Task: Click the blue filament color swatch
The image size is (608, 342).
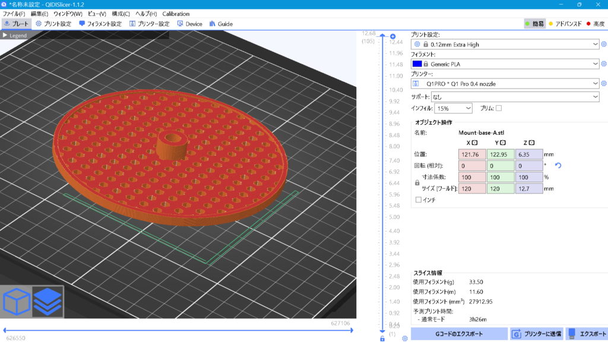Action: pyautogui.click(x=417, y=64)
